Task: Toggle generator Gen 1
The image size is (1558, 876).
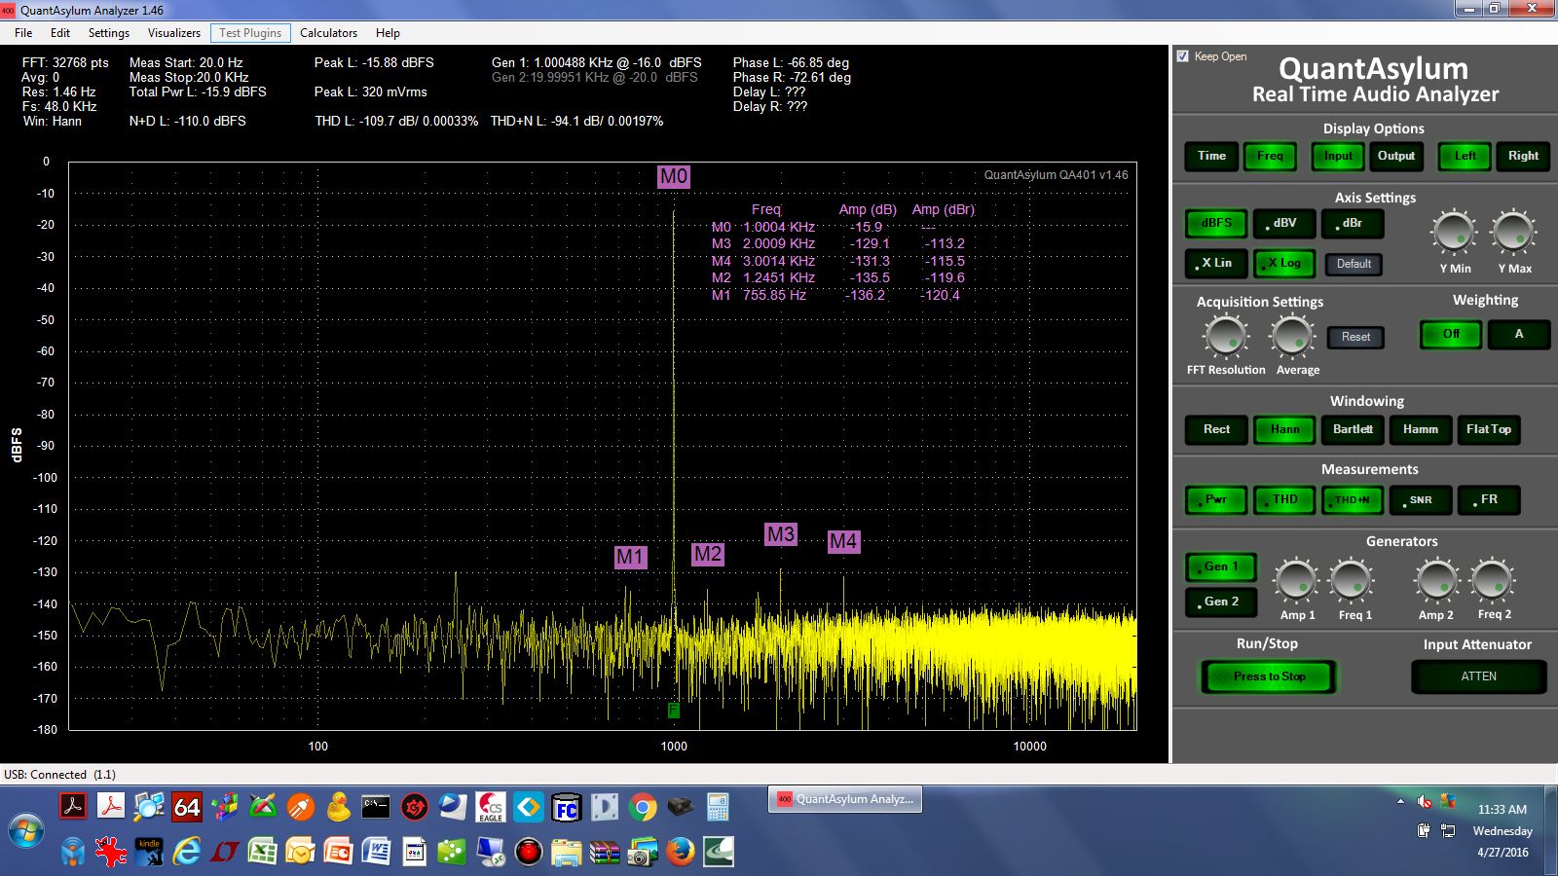Action: click(x=1221, y=566)
